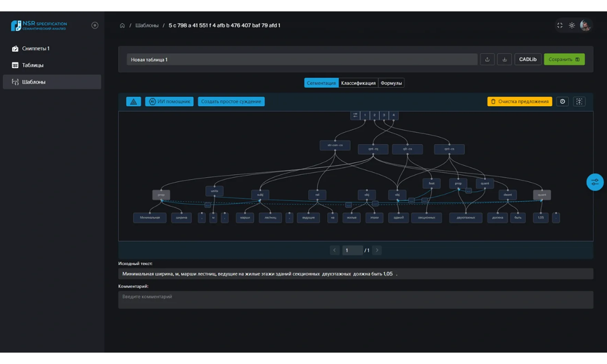Click the upload icon beside table name

[487, 59]
